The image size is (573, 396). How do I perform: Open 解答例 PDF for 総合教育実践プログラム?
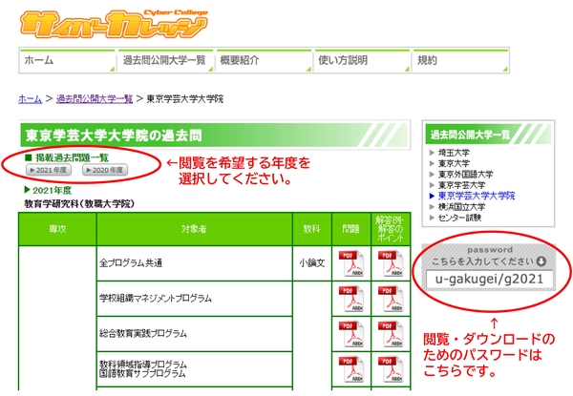pos(391,334)
